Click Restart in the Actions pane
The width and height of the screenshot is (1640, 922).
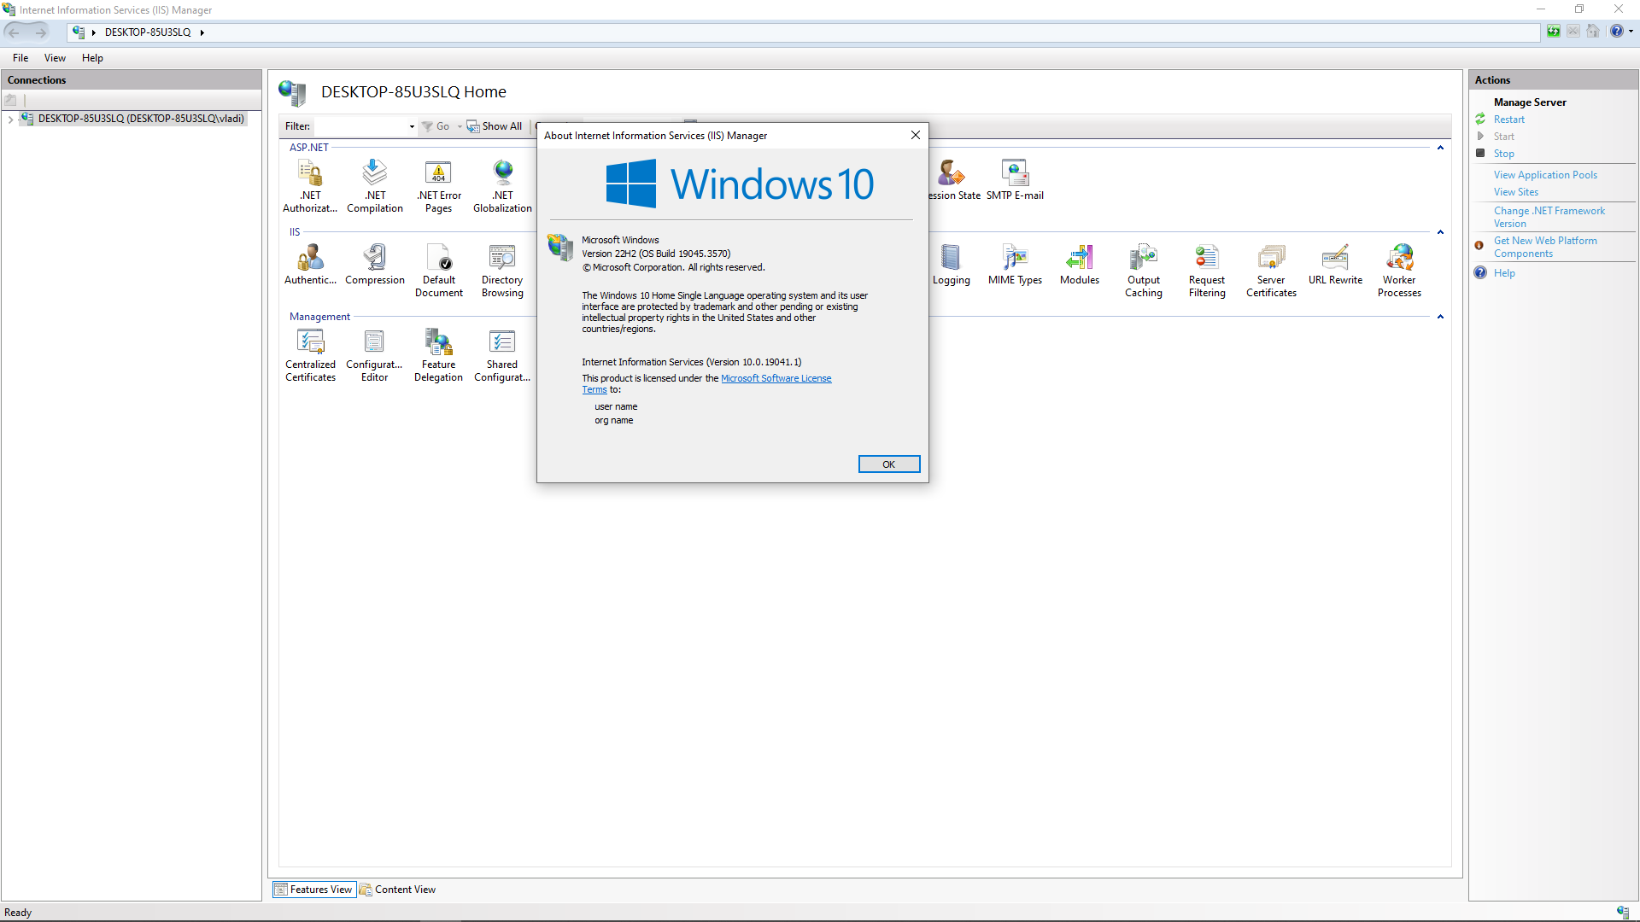pos(1508,120)
